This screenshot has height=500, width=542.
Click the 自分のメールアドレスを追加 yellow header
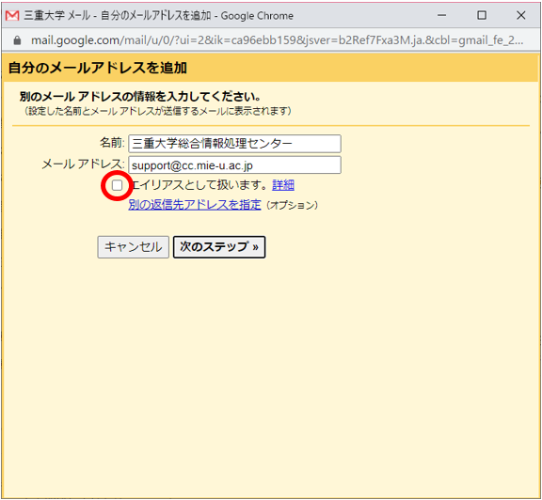[271, 68]
